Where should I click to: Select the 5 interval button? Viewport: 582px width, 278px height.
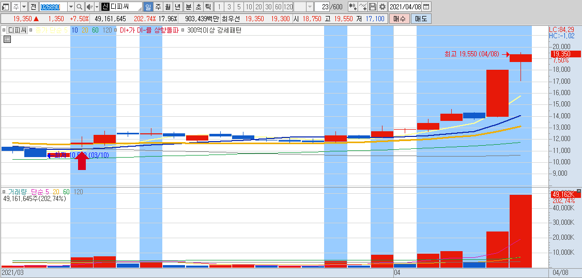click(239, 7)
